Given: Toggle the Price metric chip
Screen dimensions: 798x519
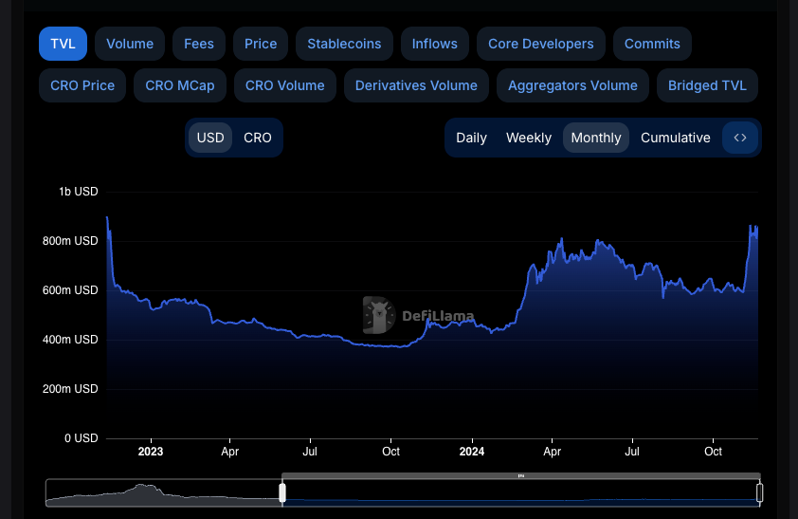Looking at the screenshot, I should pyautogui.click(x=261, y=44).
